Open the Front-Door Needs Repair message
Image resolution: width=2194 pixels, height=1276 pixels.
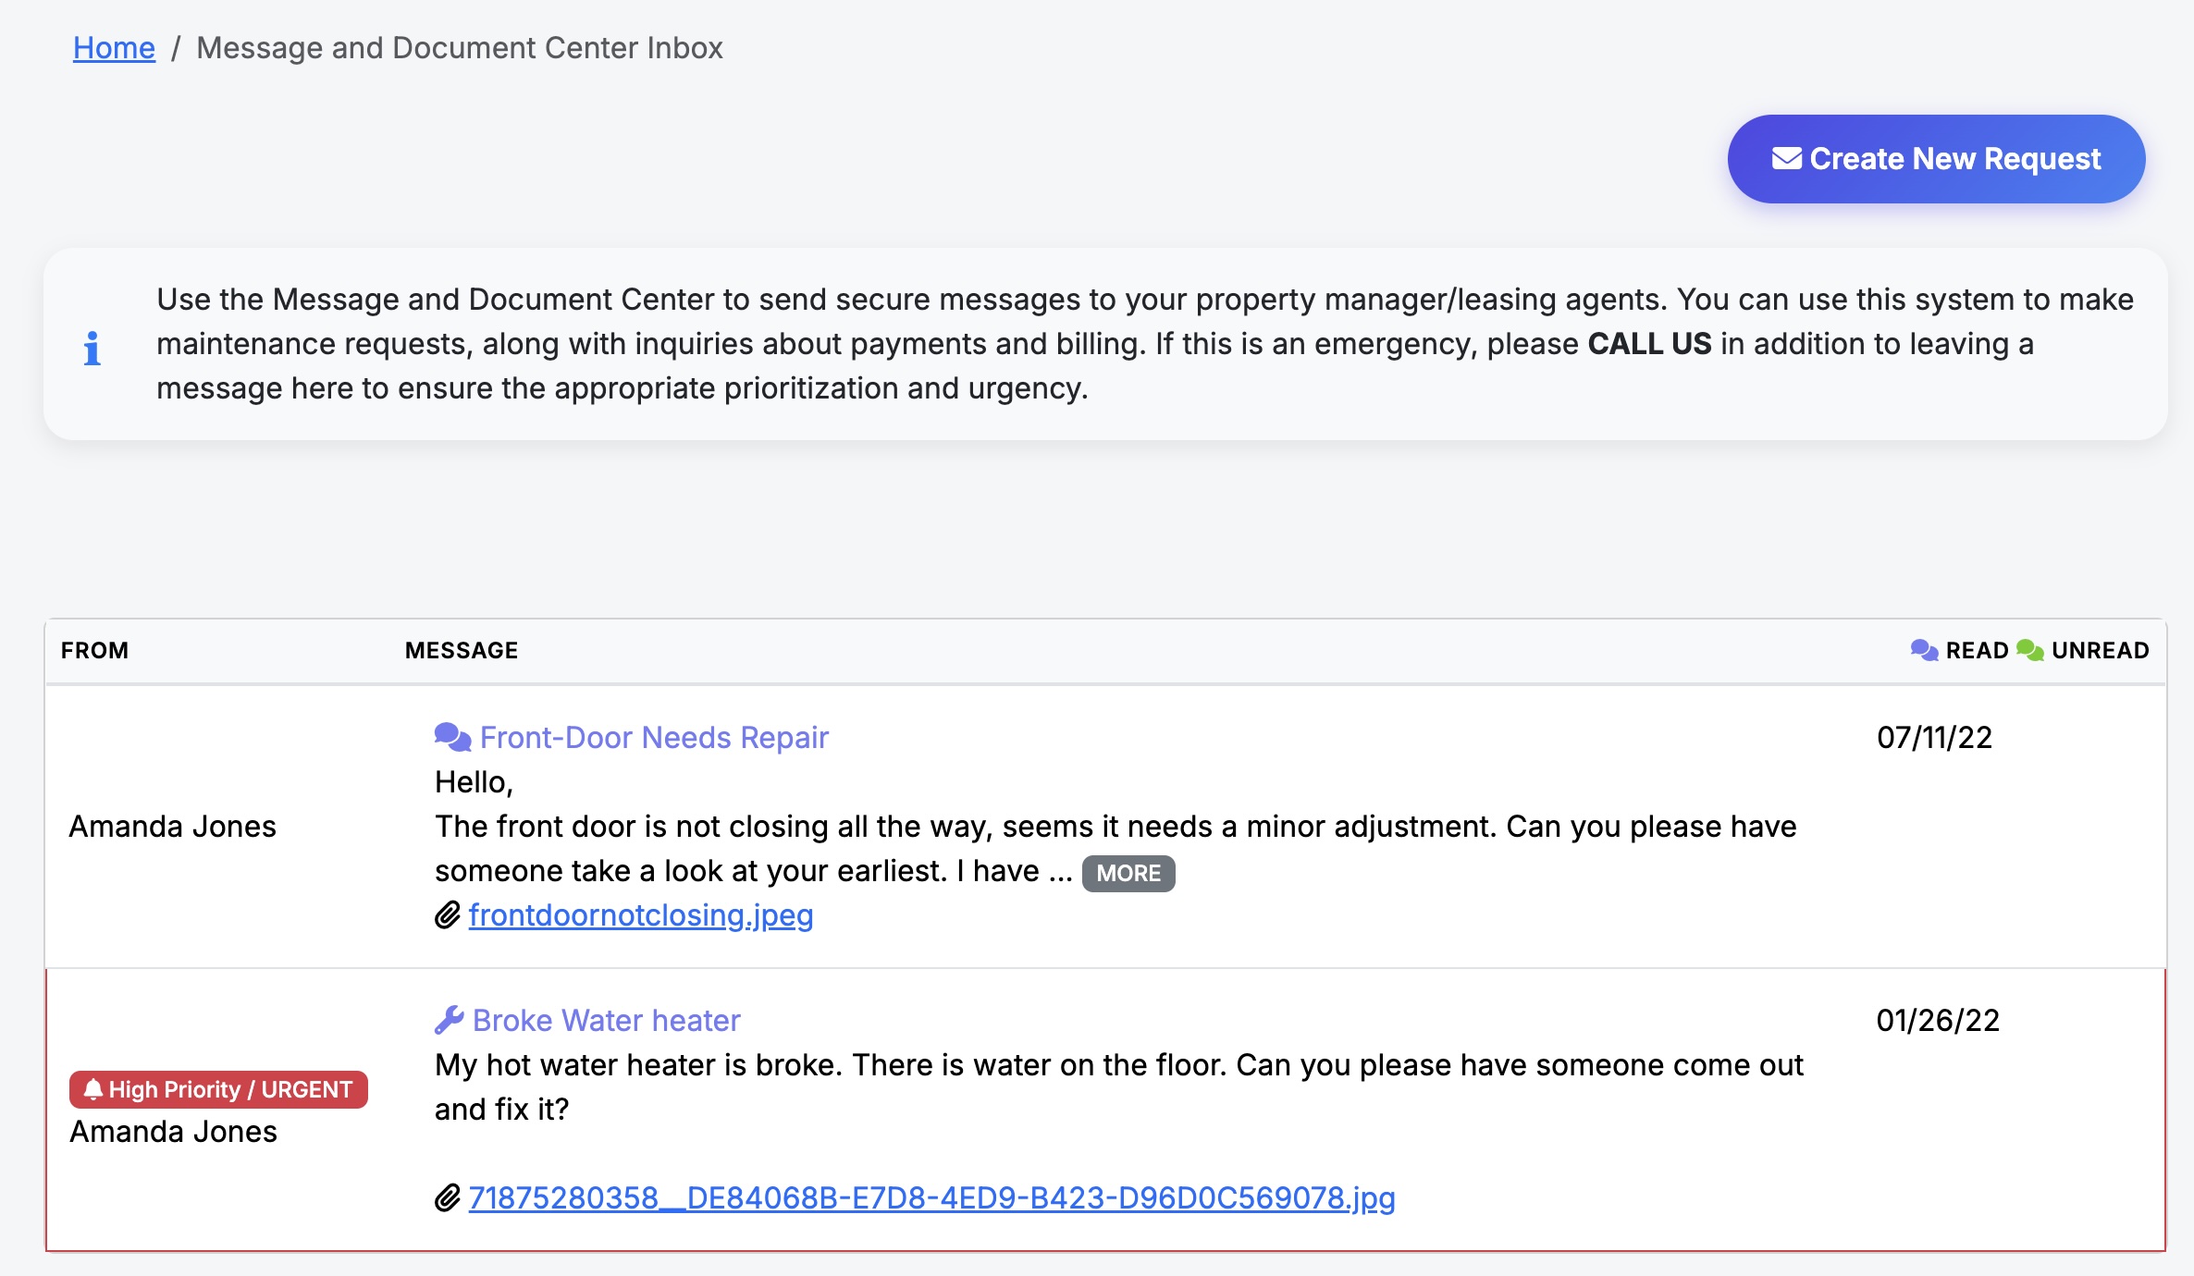pyautogui.click(x=653, y=736)
